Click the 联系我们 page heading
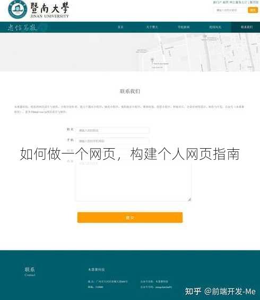 click(130, 91)
